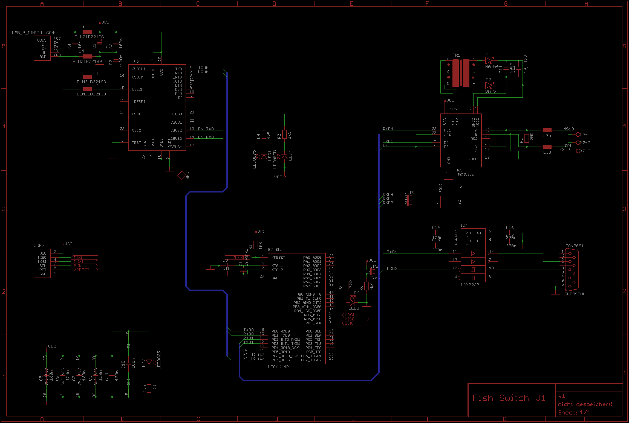Select the C18 100n capacitor symbol
Screen dimensions: 629x423
click(128, 364)
